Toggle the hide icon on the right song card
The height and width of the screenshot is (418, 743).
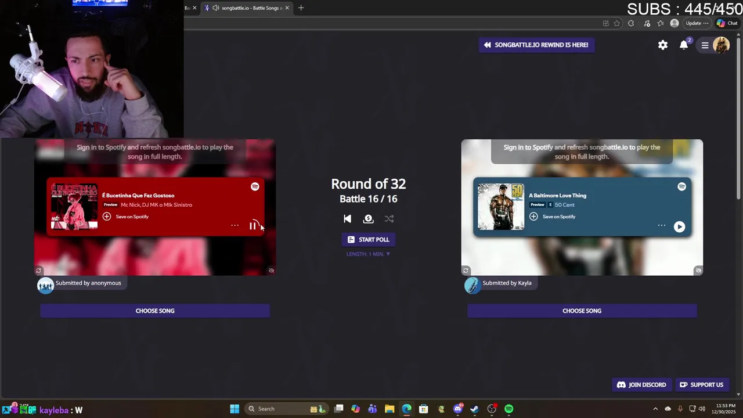pyautogui.click(x=698, y=271)
